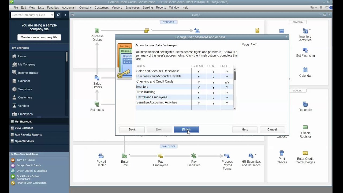Expand Enter Time dropdown arrow
This screenshot has height=193, width=343.
[129, 155]
